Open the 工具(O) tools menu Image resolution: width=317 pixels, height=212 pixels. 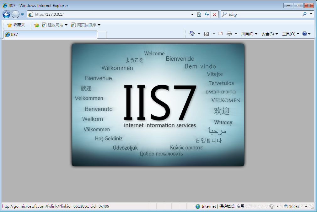pyautogui.click(x=291, y=34)
